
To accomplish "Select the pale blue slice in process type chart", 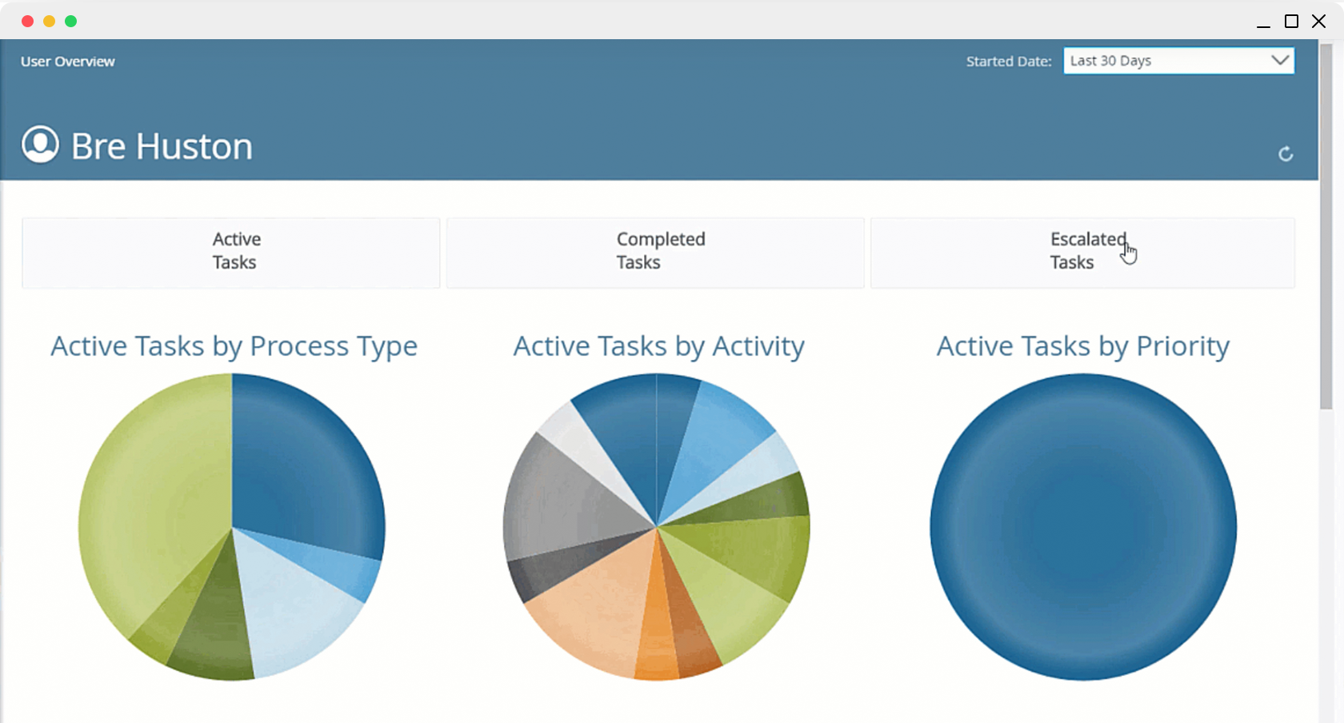I will 296,608.
